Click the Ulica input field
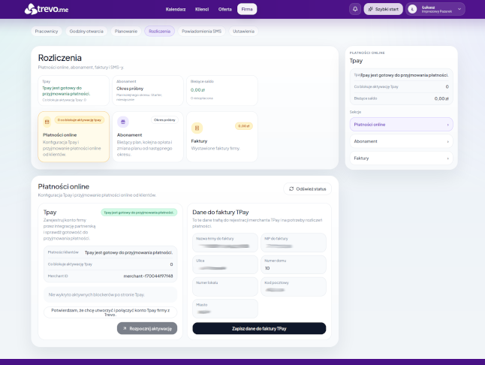 click(x=225, y=264)
